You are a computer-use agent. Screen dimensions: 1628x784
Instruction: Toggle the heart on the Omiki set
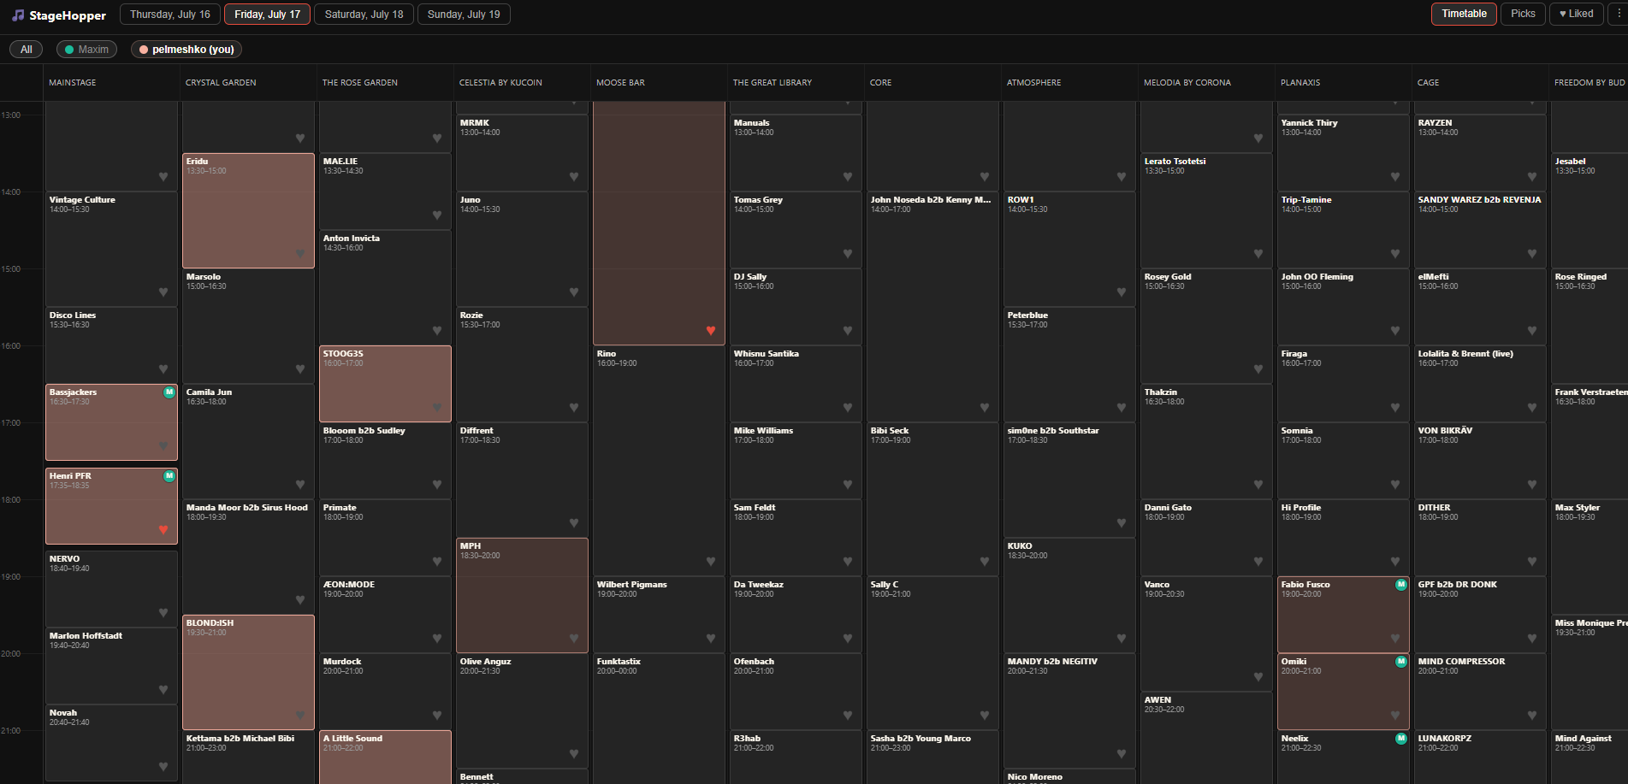point(1395,716)
